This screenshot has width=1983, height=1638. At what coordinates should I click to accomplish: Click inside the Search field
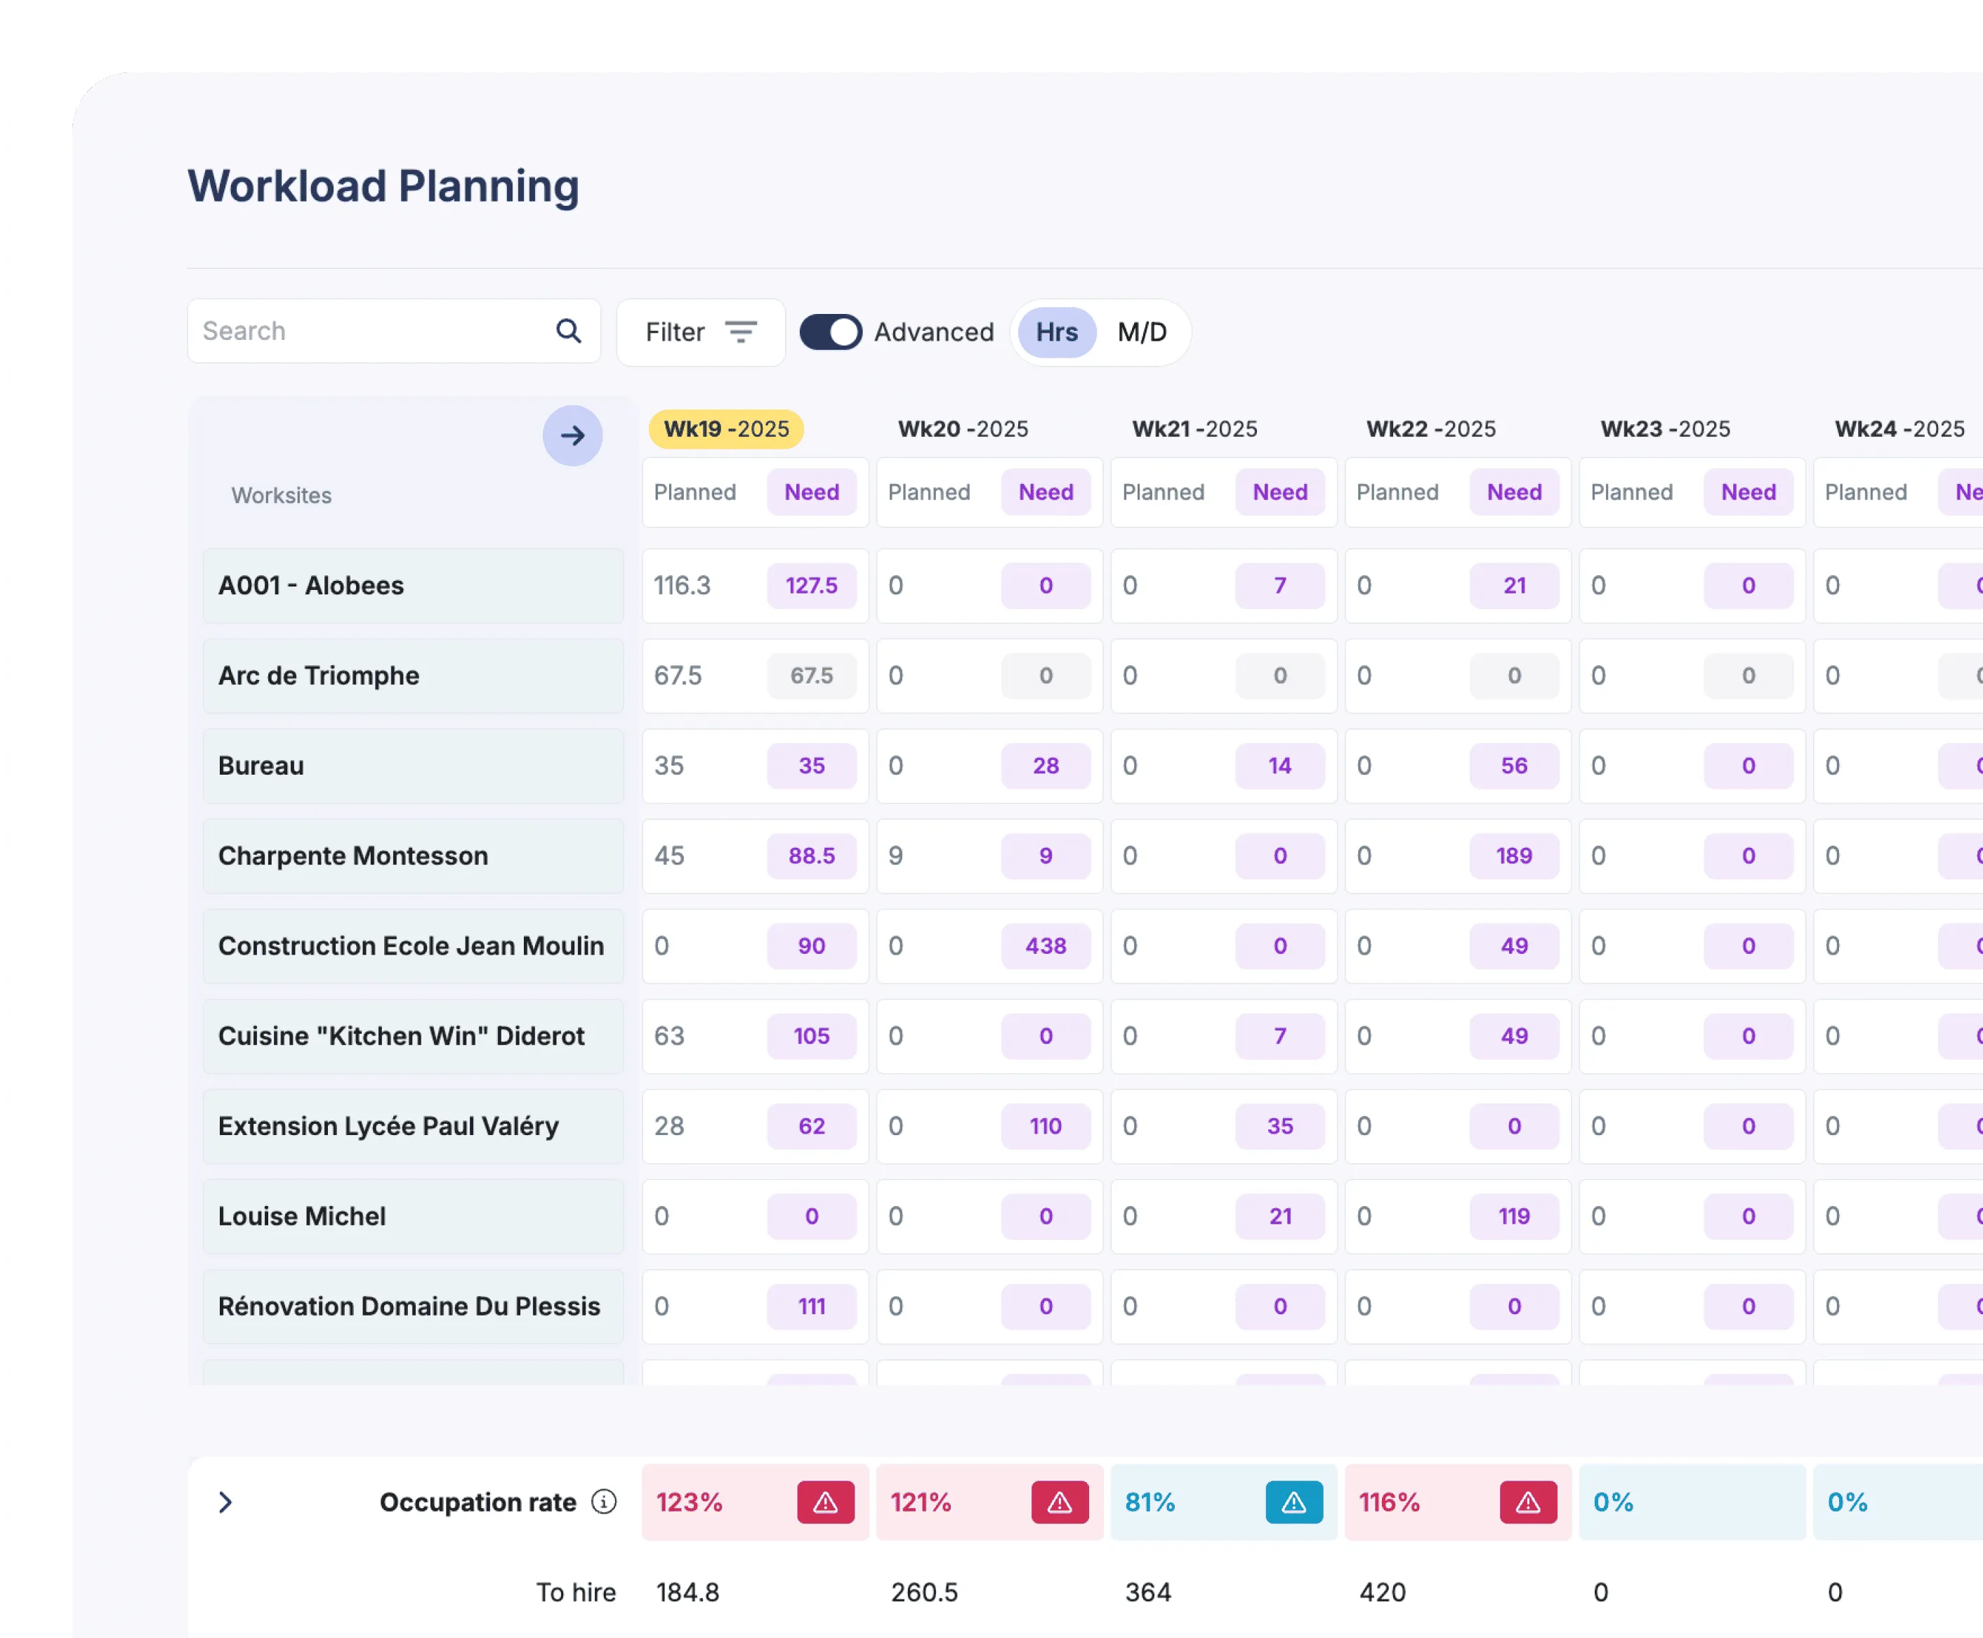click(x=359, y=332)
